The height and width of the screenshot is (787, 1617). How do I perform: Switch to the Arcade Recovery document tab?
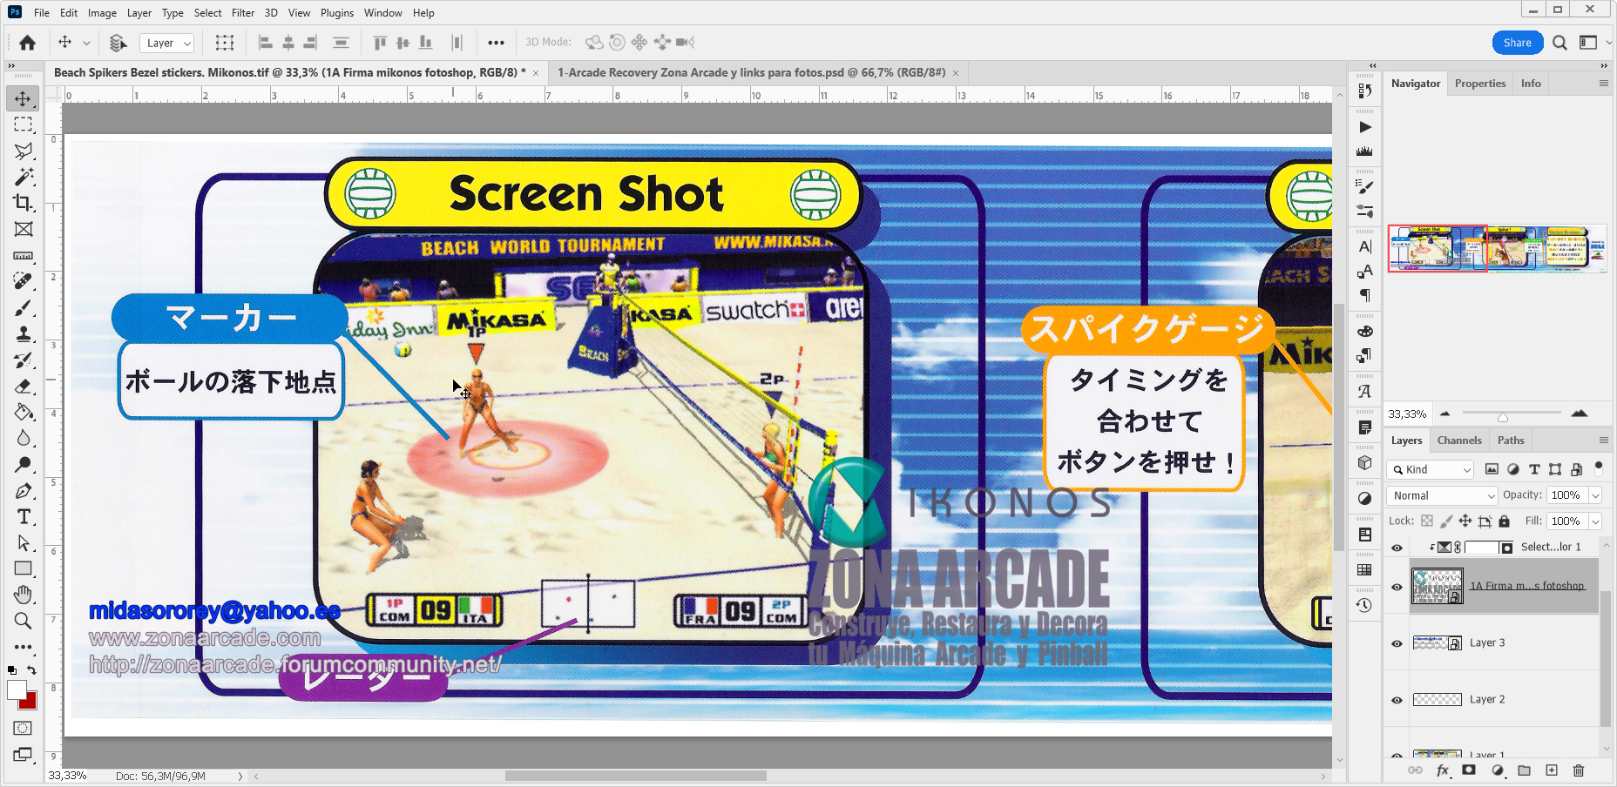coord(751,73)
